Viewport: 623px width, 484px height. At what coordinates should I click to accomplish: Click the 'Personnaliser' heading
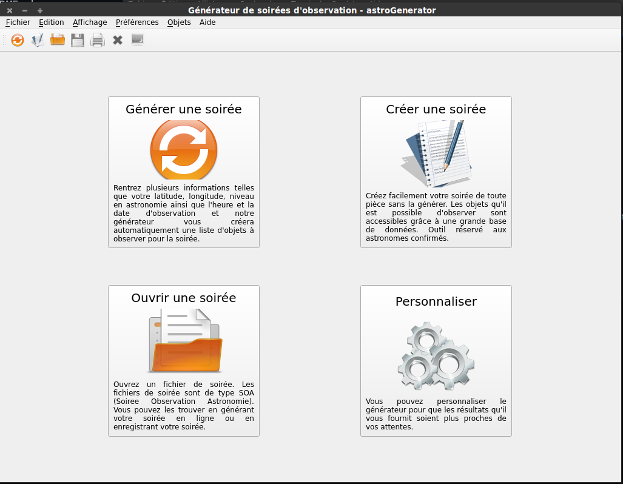pos(436,301)
